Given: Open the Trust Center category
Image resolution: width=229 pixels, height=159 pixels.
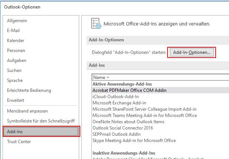Looking at the screenshot, I should click(x=19, y=142).
